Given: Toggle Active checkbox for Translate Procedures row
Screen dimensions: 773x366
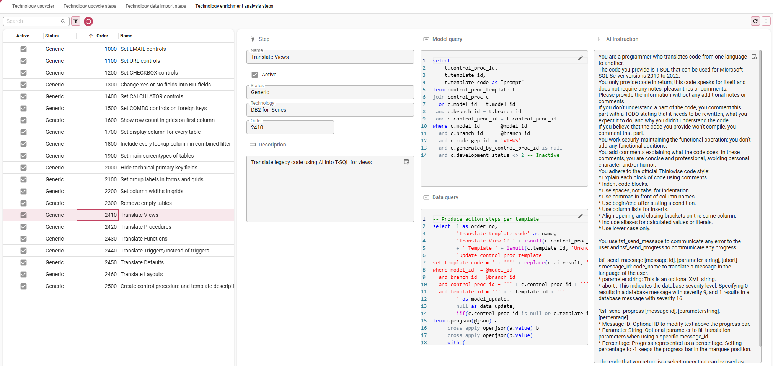Looking at the screenshot, I should (23, 227).
